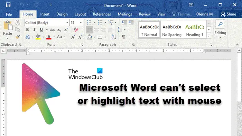Cut selection with the scissors icon
Viewport: 242px width, 136px height.
point(18,22)
